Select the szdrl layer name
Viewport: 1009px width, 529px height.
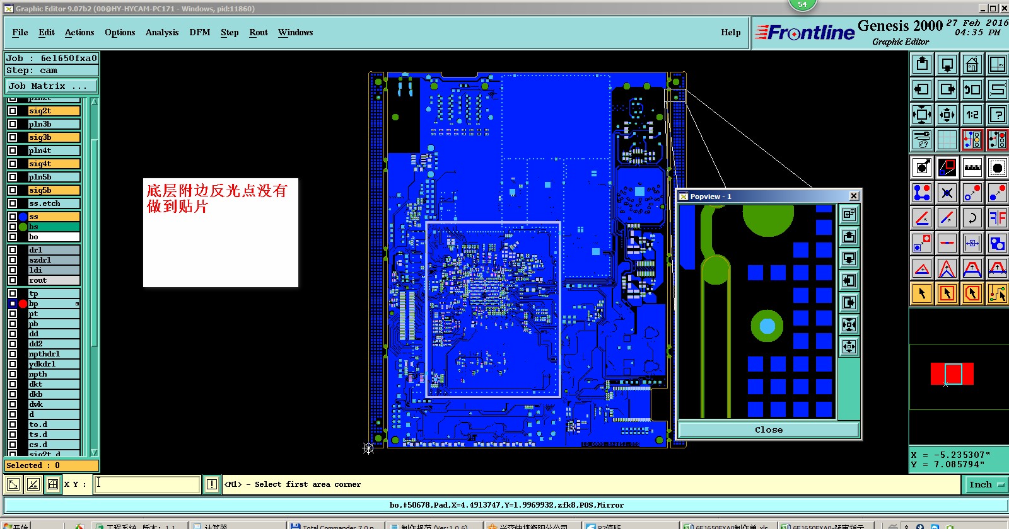pos(54,260)
